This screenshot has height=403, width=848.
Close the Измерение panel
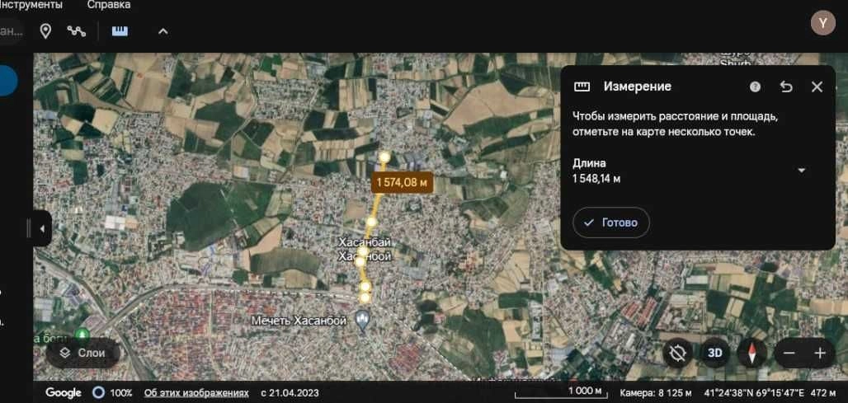point(817,87)
